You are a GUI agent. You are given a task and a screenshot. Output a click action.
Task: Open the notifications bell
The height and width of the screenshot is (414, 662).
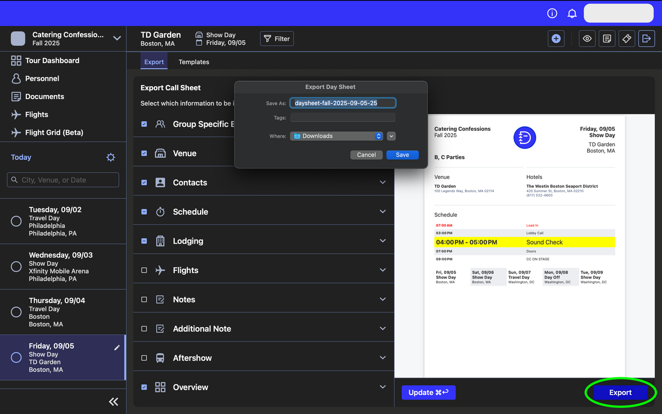(572, 13)
